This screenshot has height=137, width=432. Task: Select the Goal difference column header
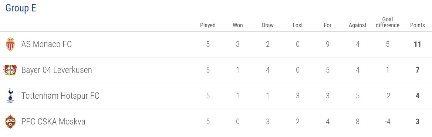pos(388,22)
